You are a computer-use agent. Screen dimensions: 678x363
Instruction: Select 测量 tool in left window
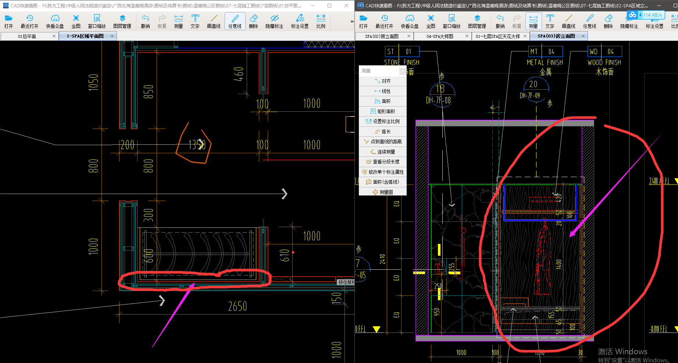pos(178,21)
